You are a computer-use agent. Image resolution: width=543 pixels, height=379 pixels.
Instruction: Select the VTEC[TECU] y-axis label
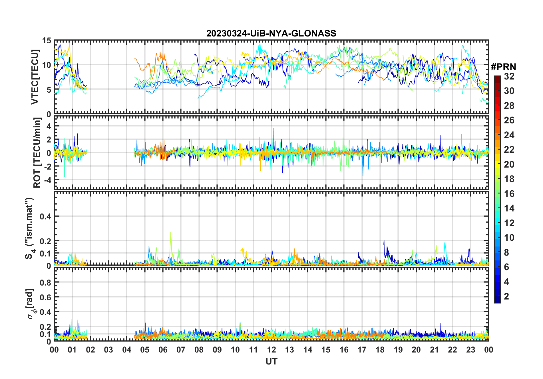pyautogui.click(x=35, y=77)
